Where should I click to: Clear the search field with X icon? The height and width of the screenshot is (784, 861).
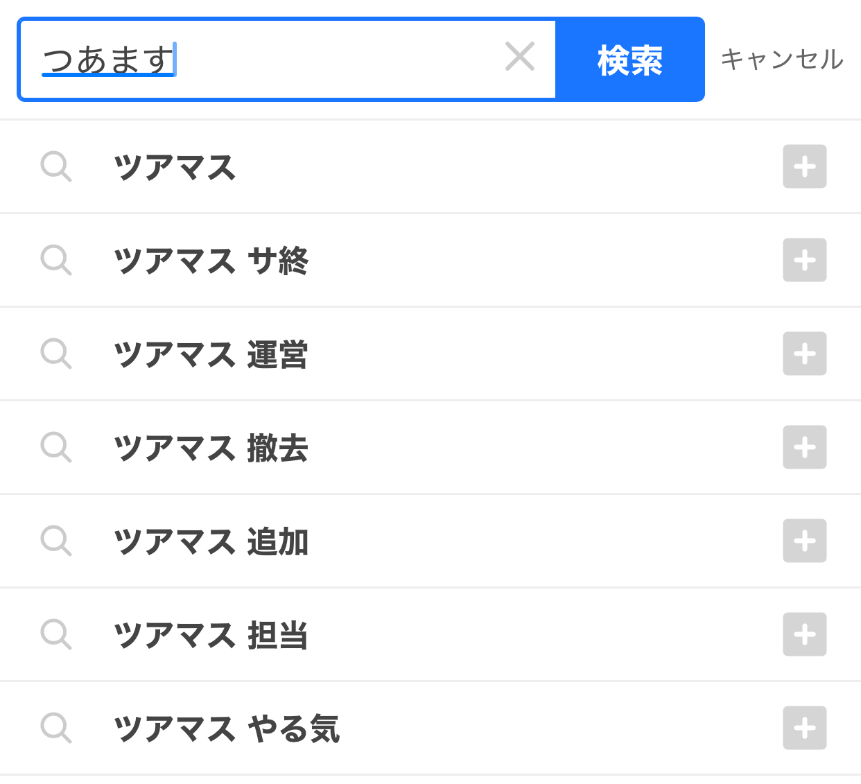pyautogui.click(x=520, y=57)
